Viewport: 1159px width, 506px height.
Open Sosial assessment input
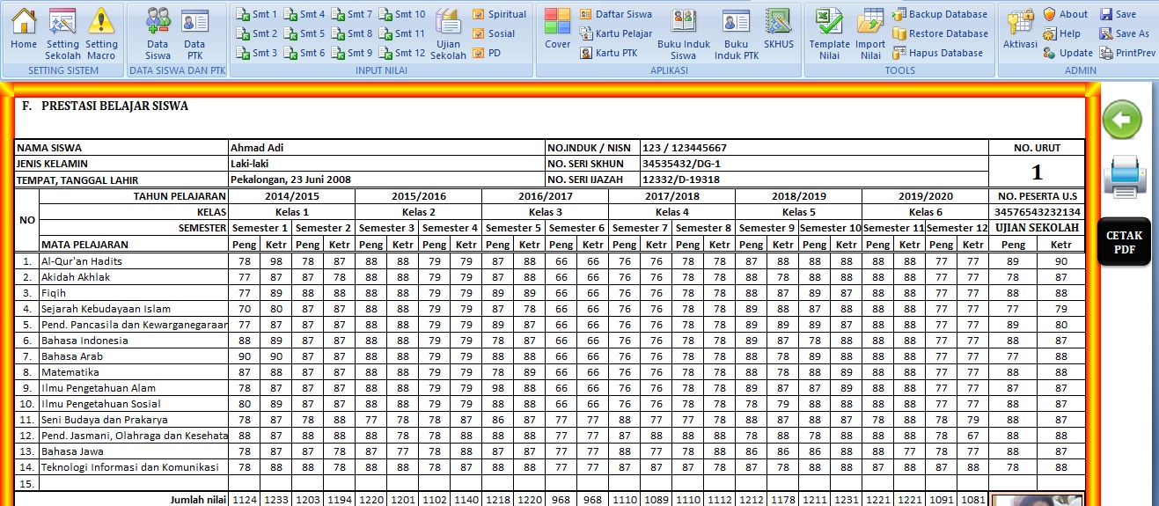[494, 33]
